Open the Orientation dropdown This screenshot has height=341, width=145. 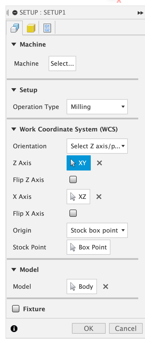click(x=97, y=146)
